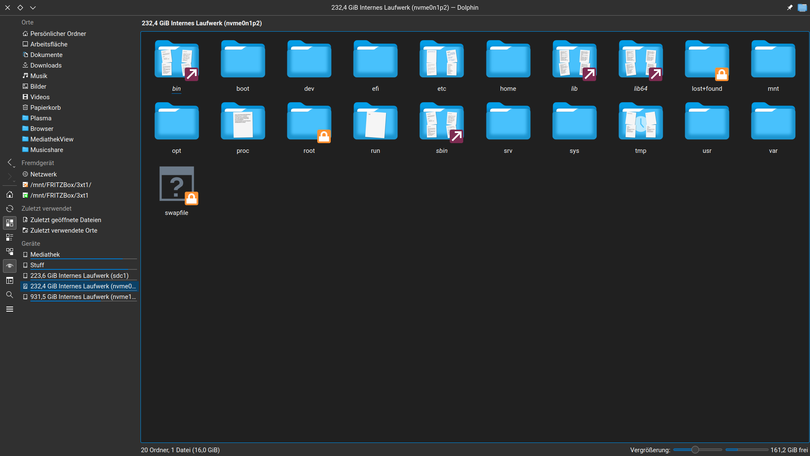
Task: Toggle keep-above diamond button in title bar
Action: pyautogui.click(x=20, y=8)
